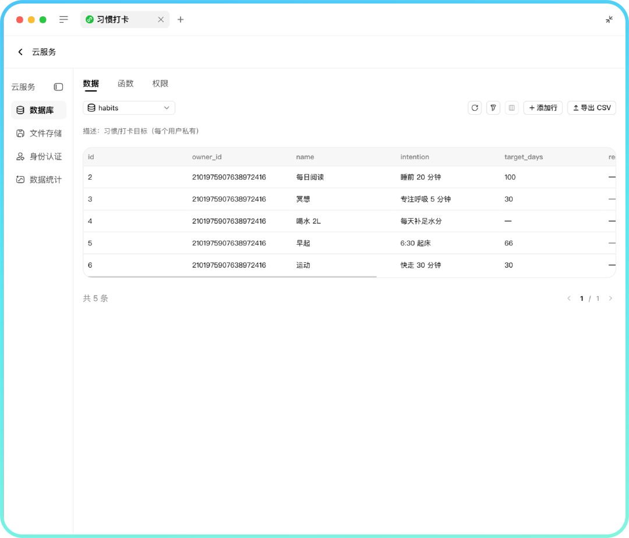The height and width of the screenshot is (538, 629).
Task: Open 身份认证 in the sidebar
Action: [39, 157]
